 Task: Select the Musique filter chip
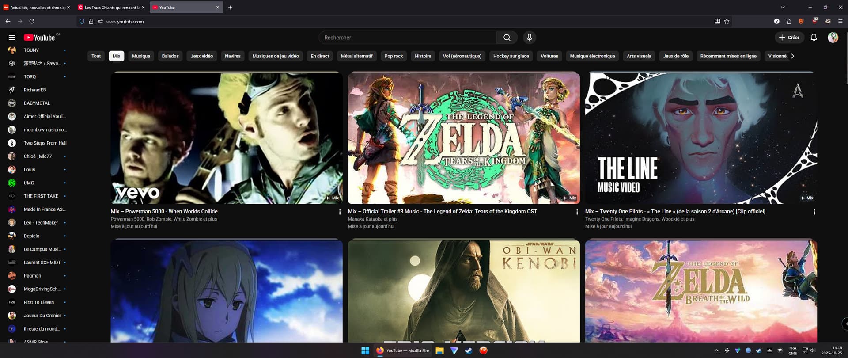(x=141, y=56)
